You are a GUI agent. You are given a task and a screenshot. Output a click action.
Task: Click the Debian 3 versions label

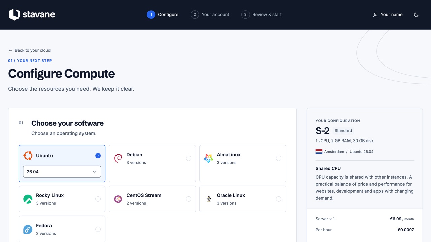(x=136, y=163)
